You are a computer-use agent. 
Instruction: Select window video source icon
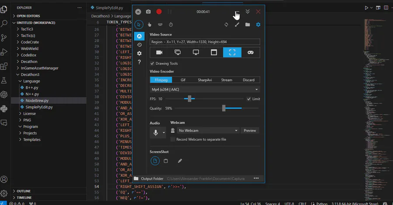(x=214, y=52)
